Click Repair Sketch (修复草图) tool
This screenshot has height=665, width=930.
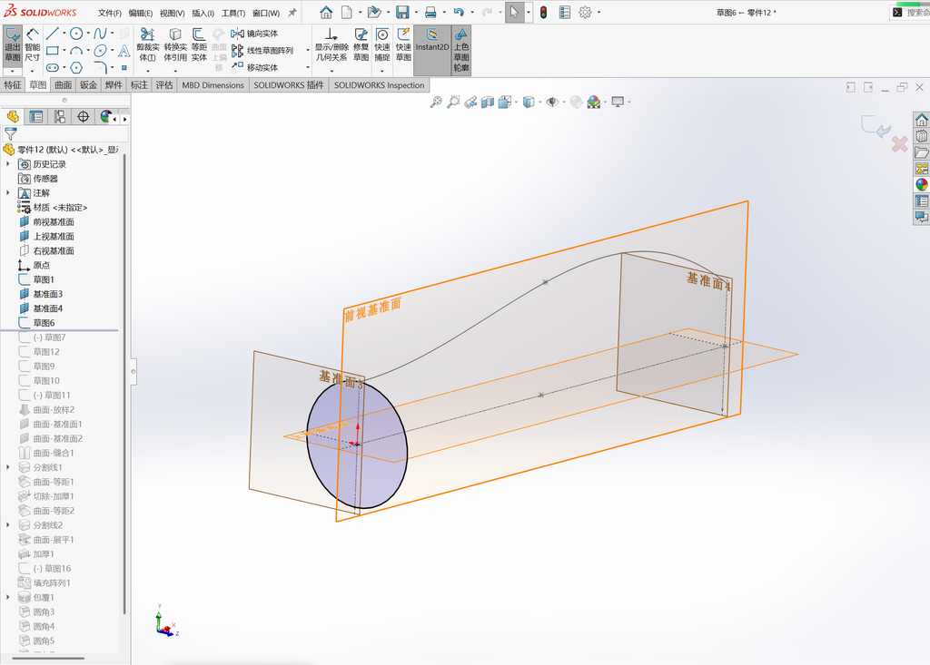tap(361, 45)
